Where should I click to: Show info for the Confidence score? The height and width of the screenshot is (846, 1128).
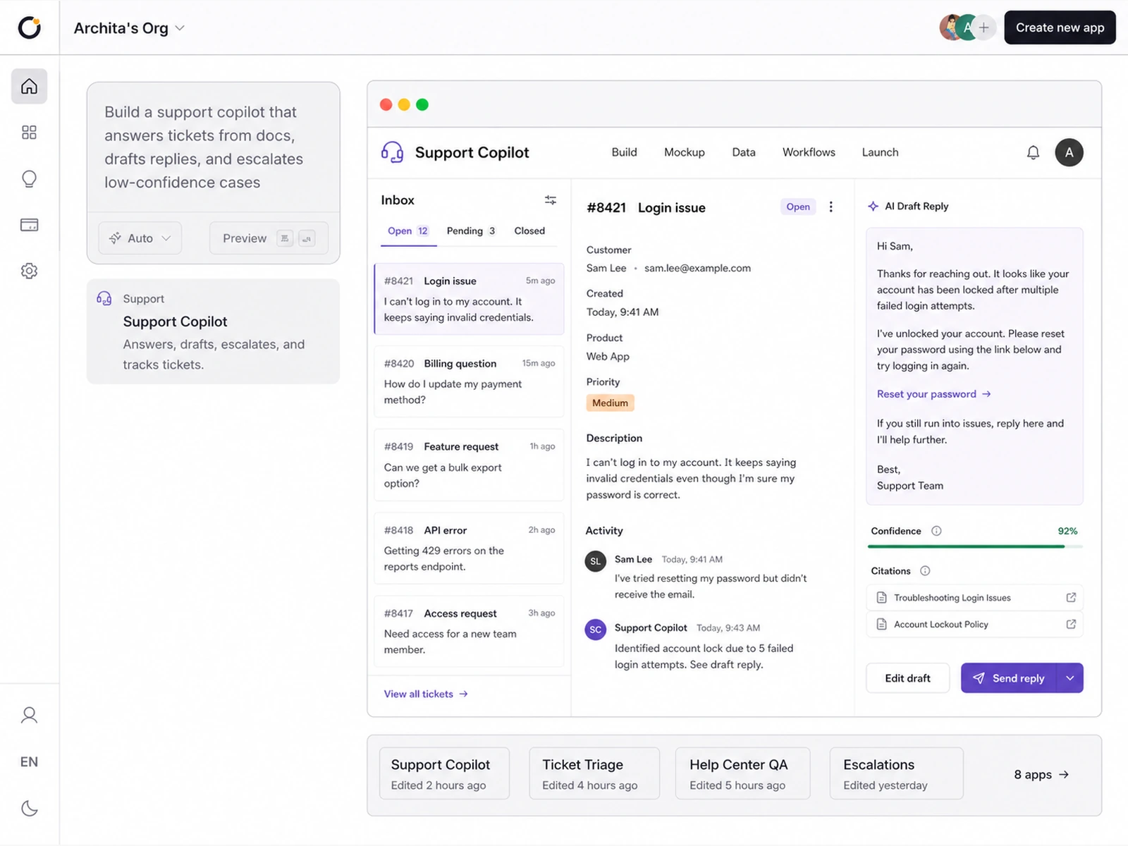(936, 531)
